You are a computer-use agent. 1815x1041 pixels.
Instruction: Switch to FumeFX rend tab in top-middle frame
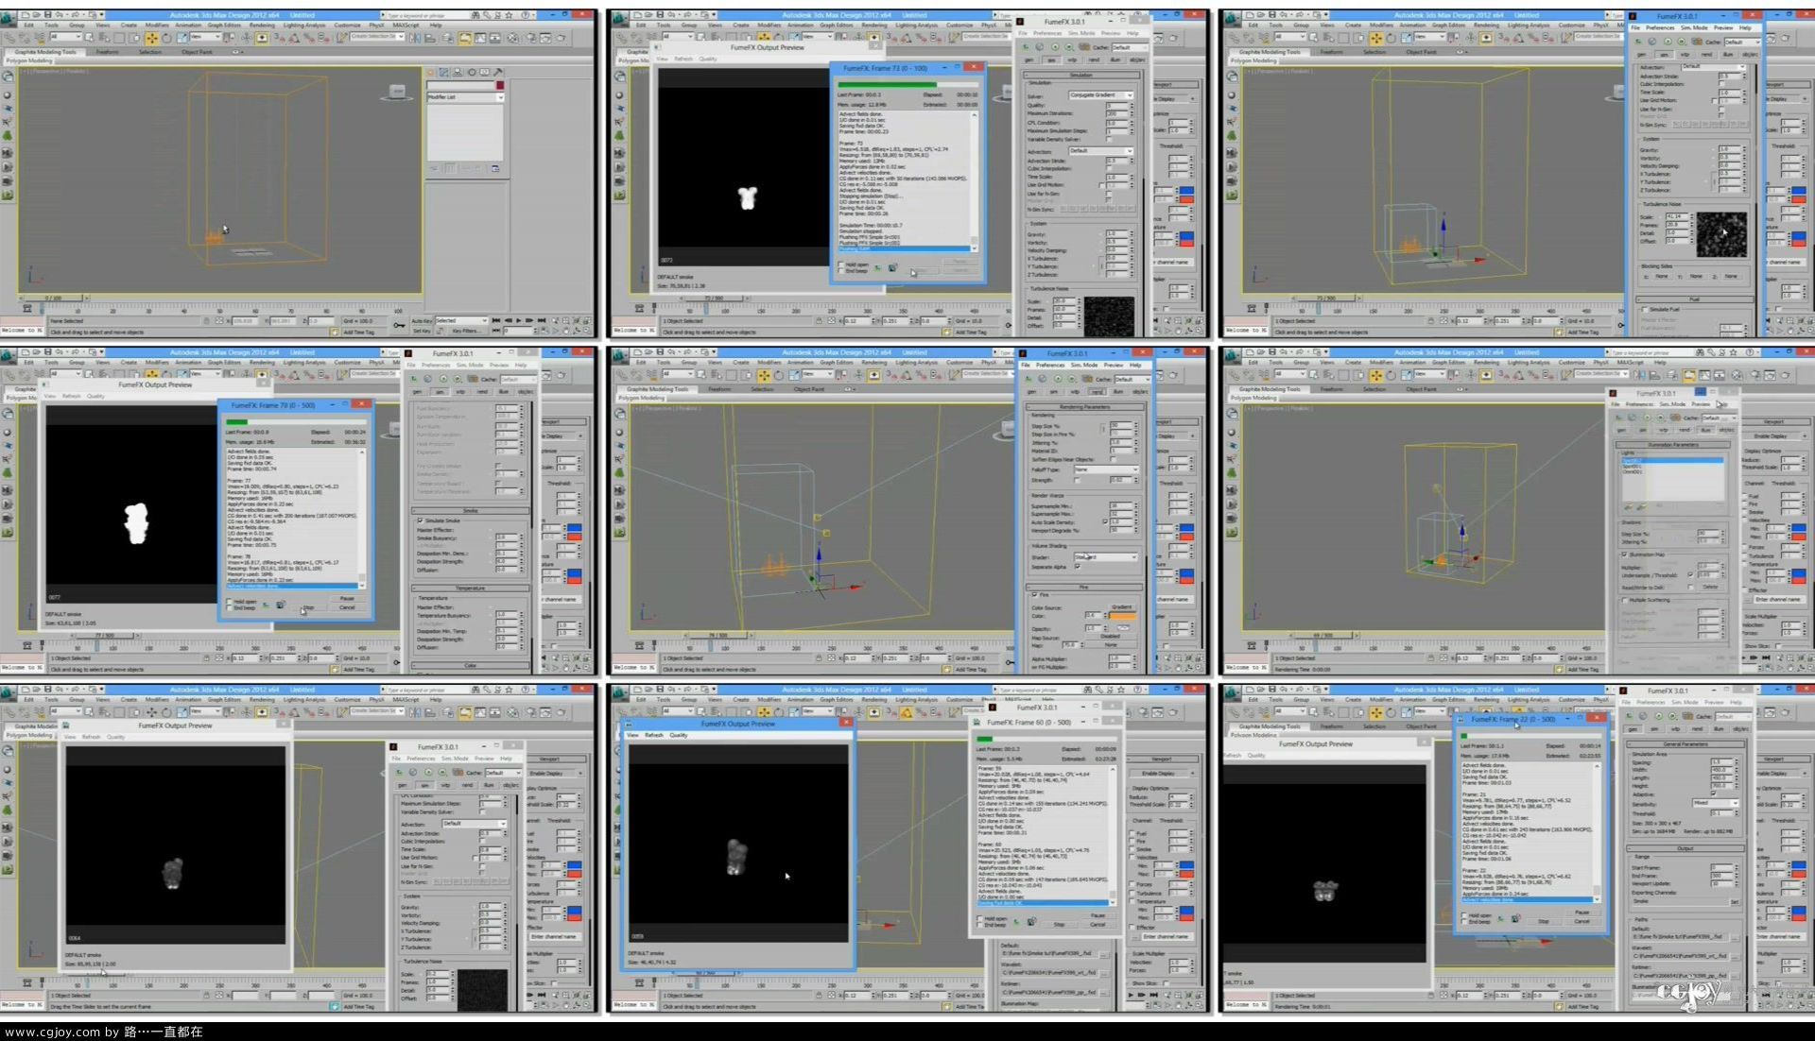(x=1095, y=60)
